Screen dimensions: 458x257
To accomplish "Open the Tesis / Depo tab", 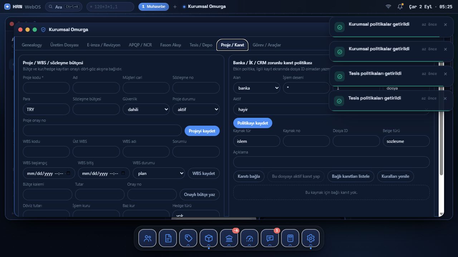I will coord(201,45).
